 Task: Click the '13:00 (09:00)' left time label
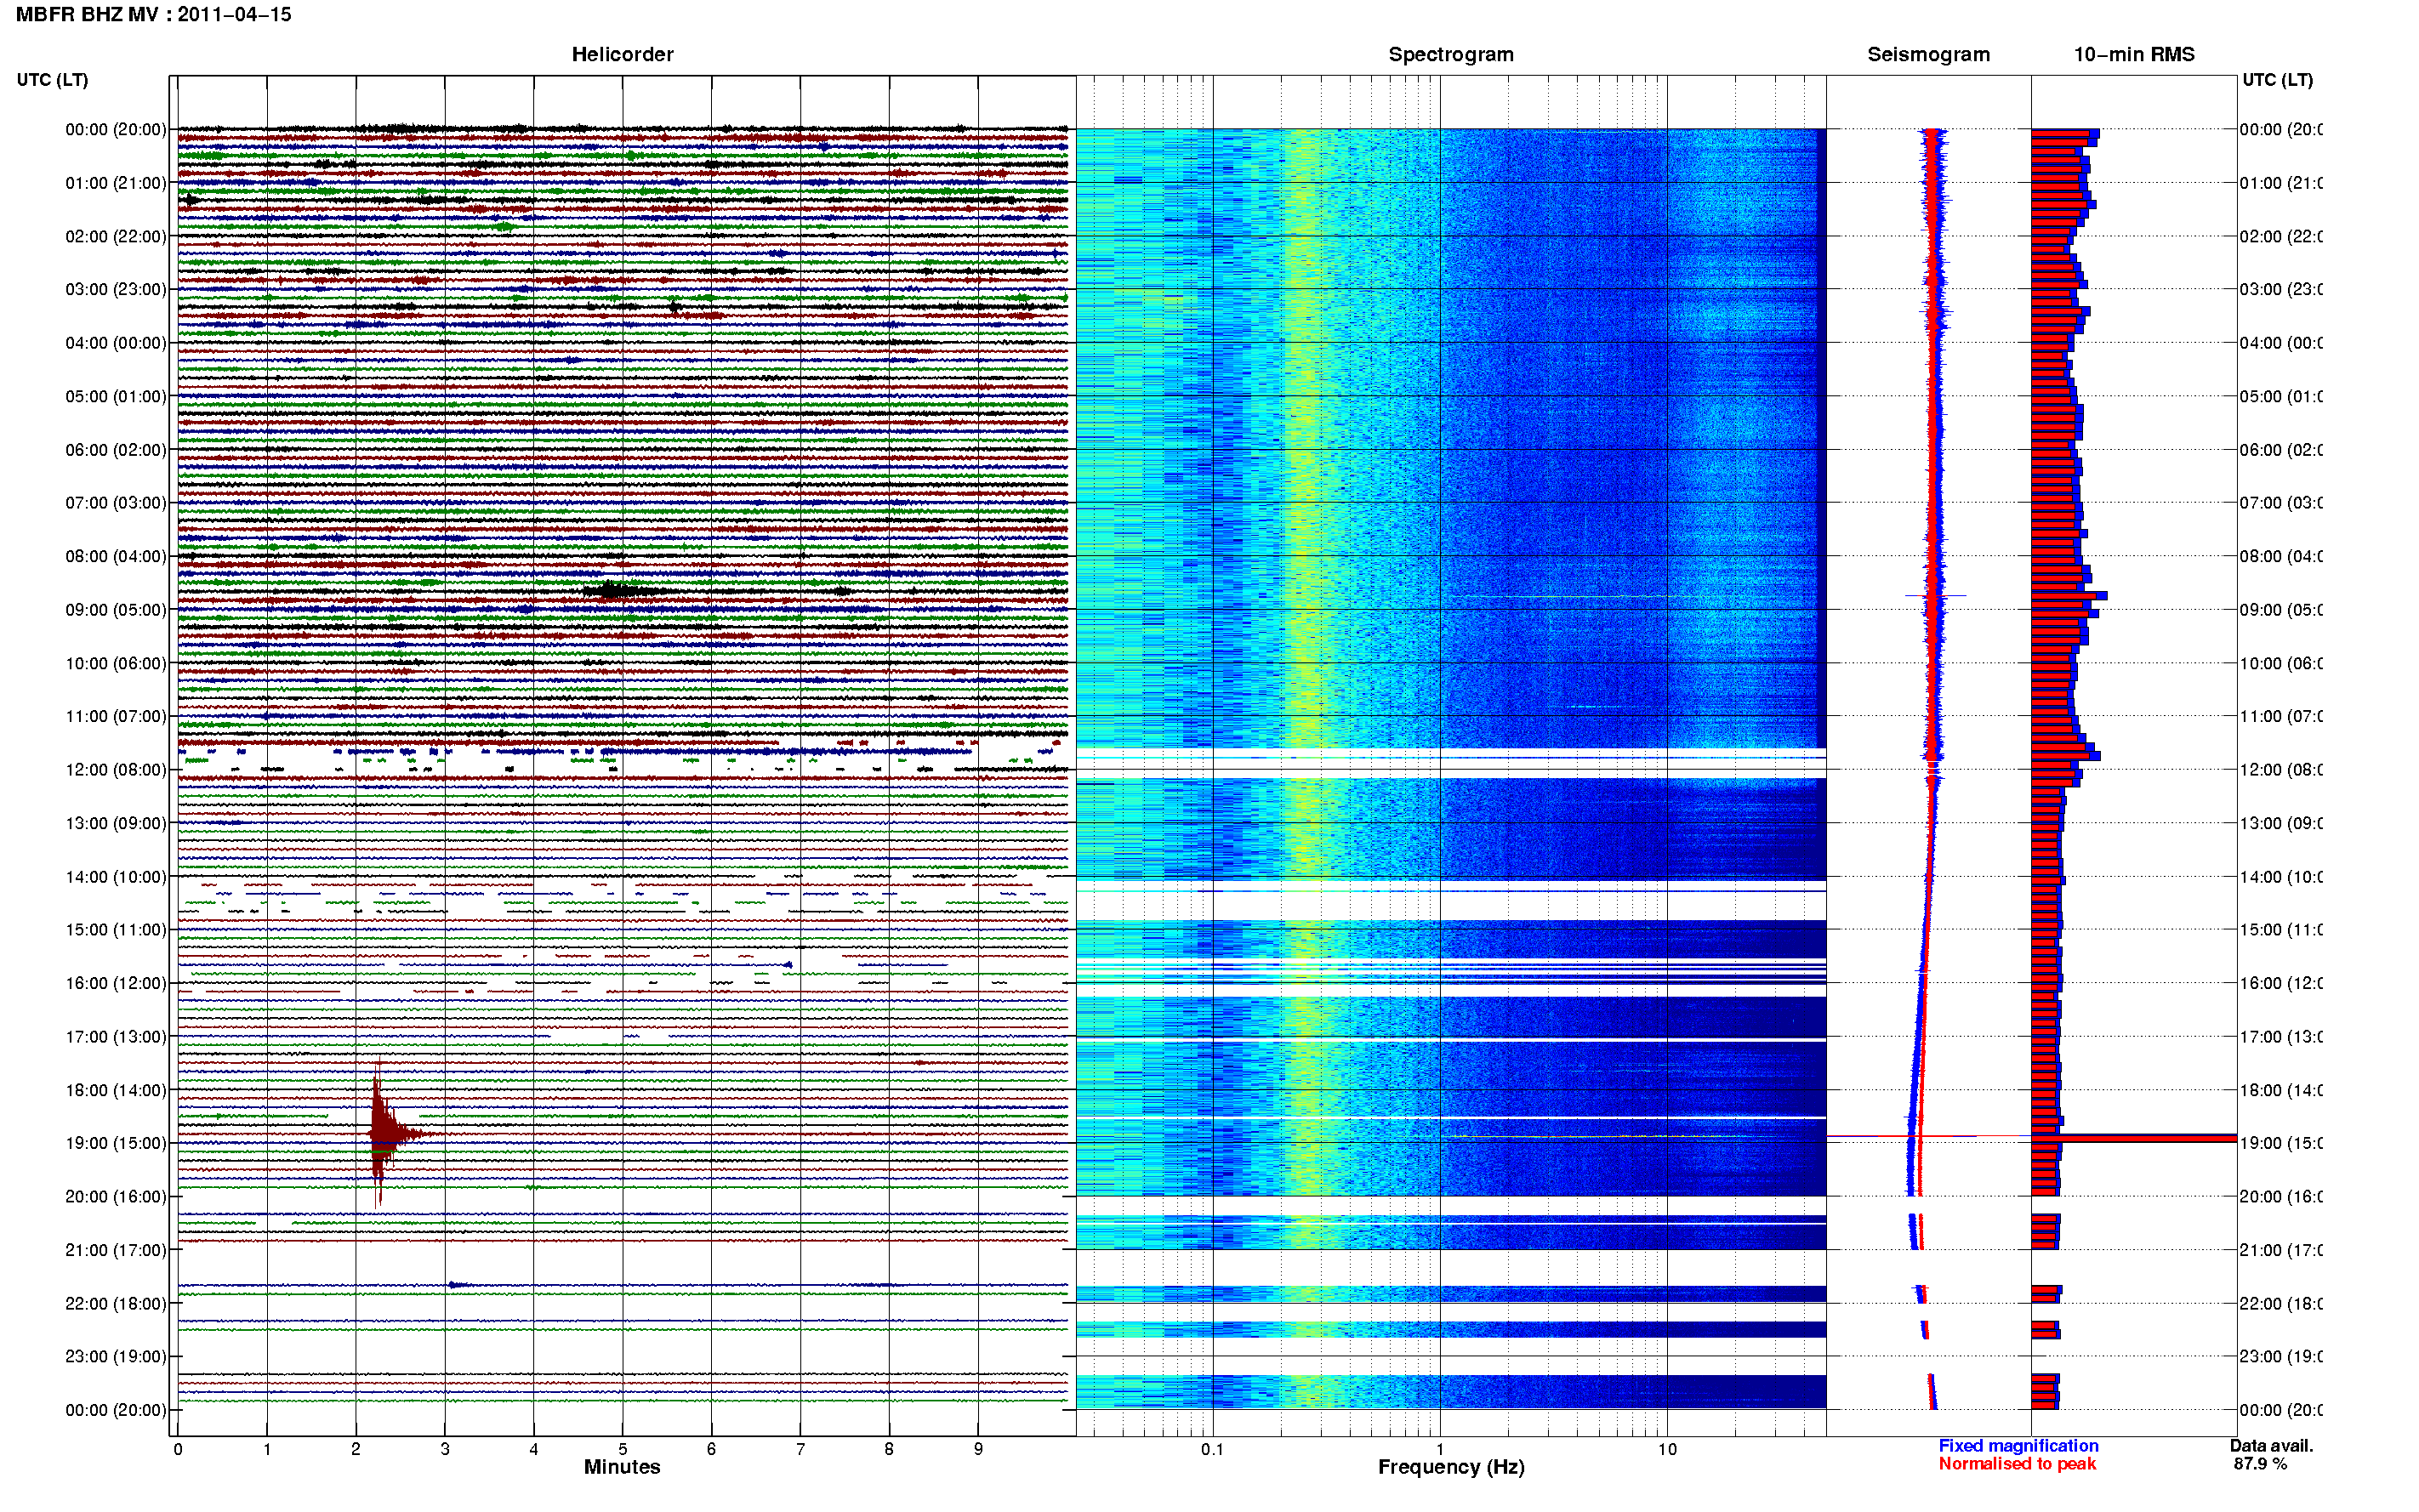[x=115, y=823]
